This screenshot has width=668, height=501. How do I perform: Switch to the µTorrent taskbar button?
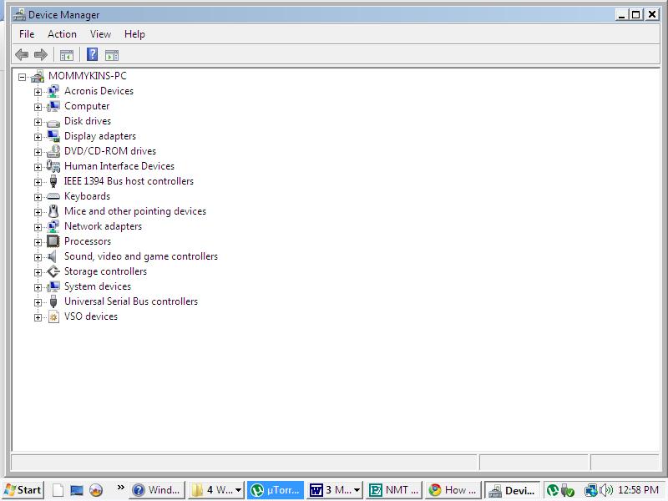click(276, 490)
